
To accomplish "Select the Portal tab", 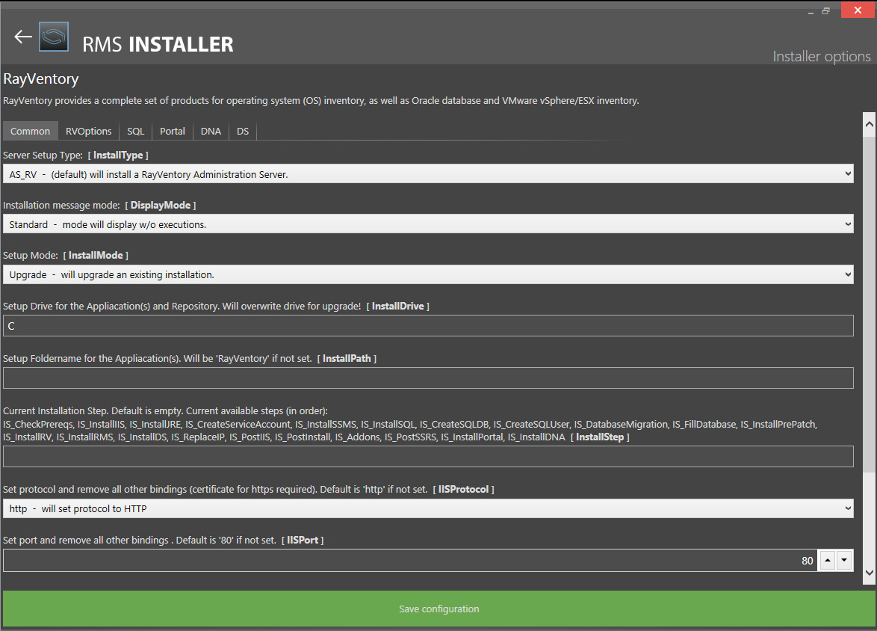I will (173, 131).
